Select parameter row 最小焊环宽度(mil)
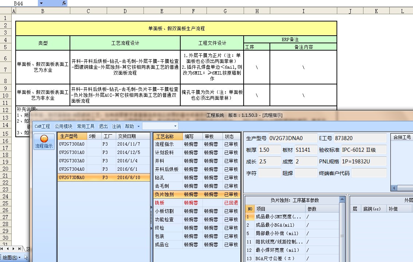The height and width of the screenshot is (262, 413). pyautogui.click(x=292, y=250)
